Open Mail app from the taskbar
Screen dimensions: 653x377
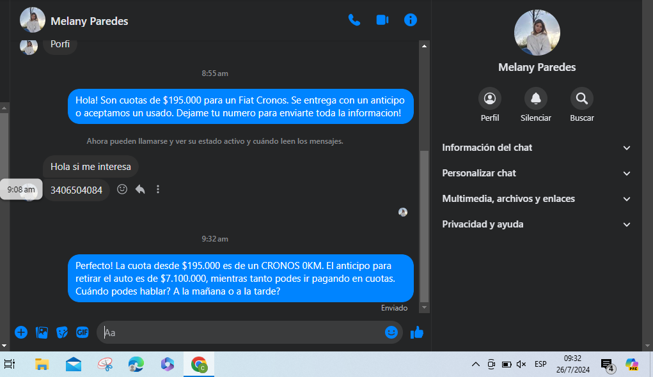pyautogui.click(x=74, y=364)
